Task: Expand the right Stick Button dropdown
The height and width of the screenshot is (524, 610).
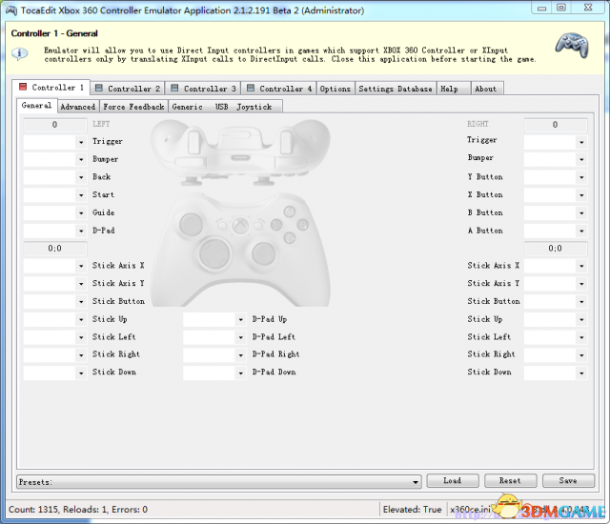Action: coord(581,302)
